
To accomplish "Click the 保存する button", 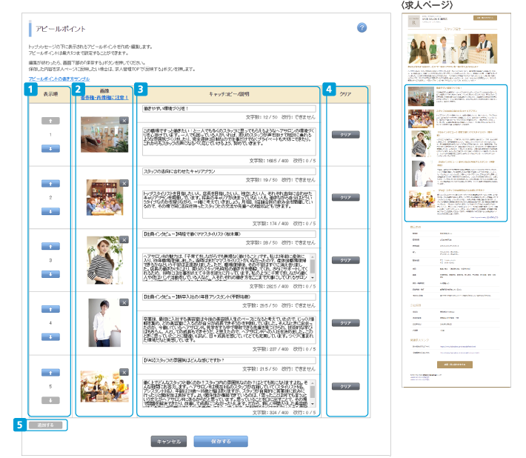I will [221, 442].
